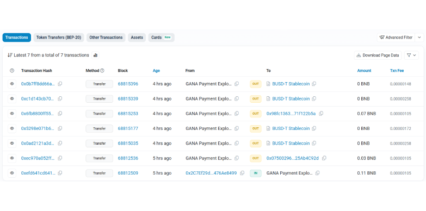Open address 0x98fc1363...71f122b5a
The image size is (426, 211).
tap(291, 114)
